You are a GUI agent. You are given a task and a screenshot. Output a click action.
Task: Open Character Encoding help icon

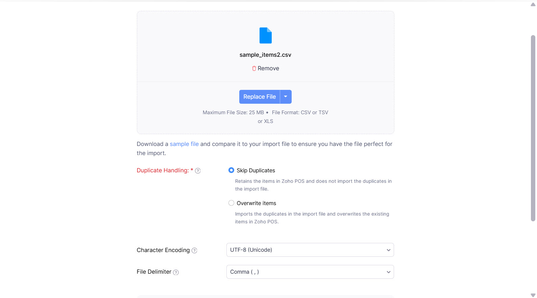coord(194,250)
